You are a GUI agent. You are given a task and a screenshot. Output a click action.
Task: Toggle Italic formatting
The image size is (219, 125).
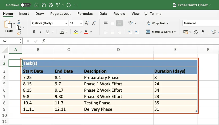(41, 32)
